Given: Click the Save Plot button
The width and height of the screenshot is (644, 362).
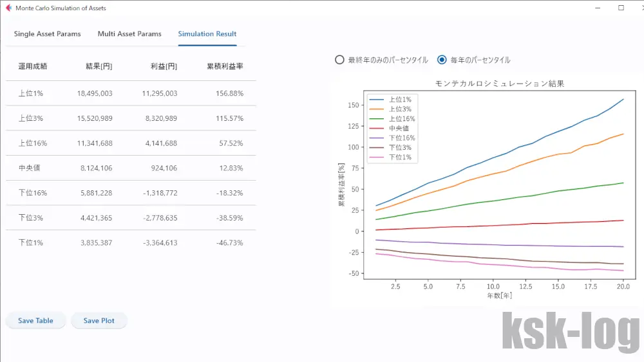Looking at the screenshot, I should click(99, 321).
